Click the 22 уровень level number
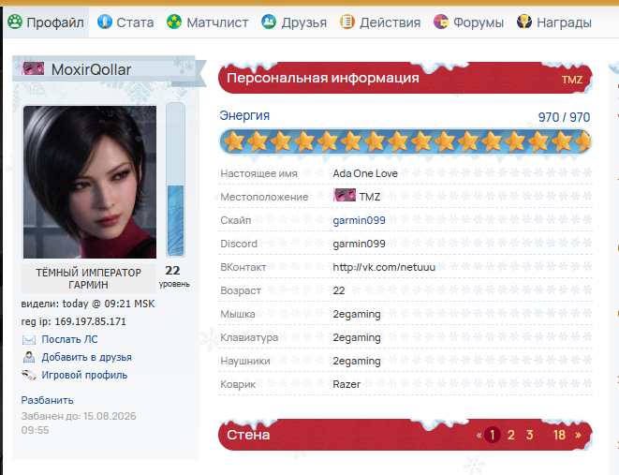Screen dimensions: 619x475 [172, 271]
